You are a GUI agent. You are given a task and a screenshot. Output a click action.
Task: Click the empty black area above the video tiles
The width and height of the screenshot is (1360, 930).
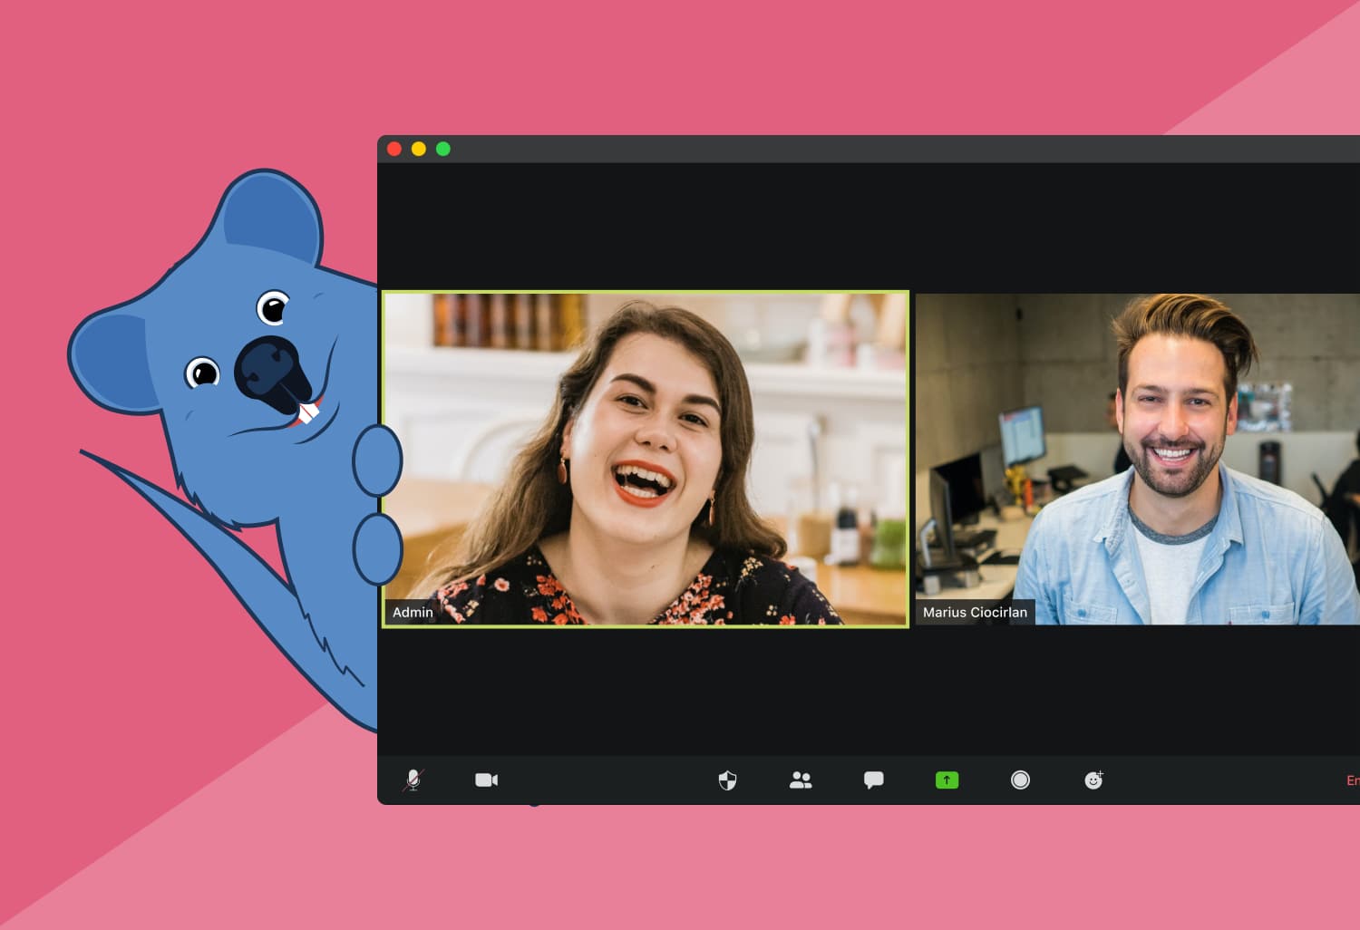coord(861,227)
